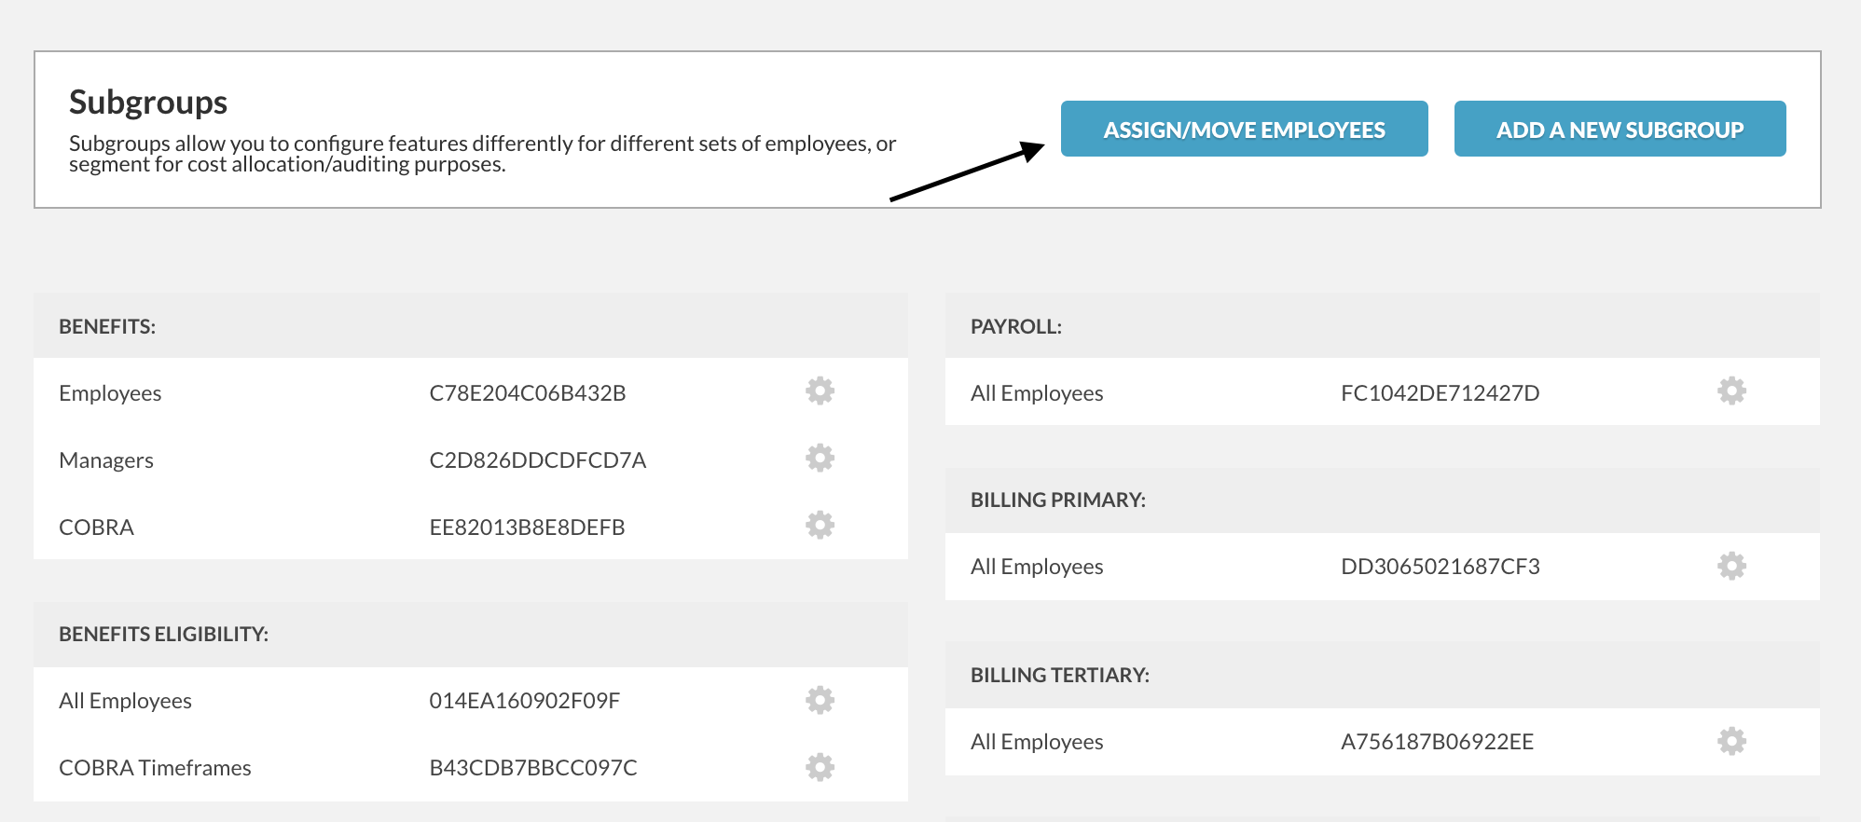Open settings gear for Benefits Employees subgroup
The image size is (1861, 822).
pos(820,391)
